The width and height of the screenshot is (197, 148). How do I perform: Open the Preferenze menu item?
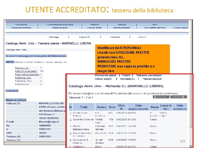click(95, 25)
